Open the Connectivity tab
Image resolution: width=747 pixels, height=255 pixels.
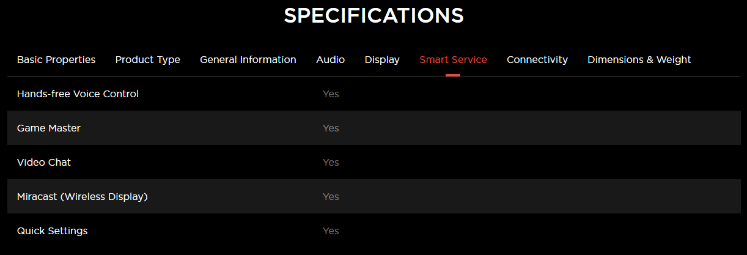tap(537, 60)
